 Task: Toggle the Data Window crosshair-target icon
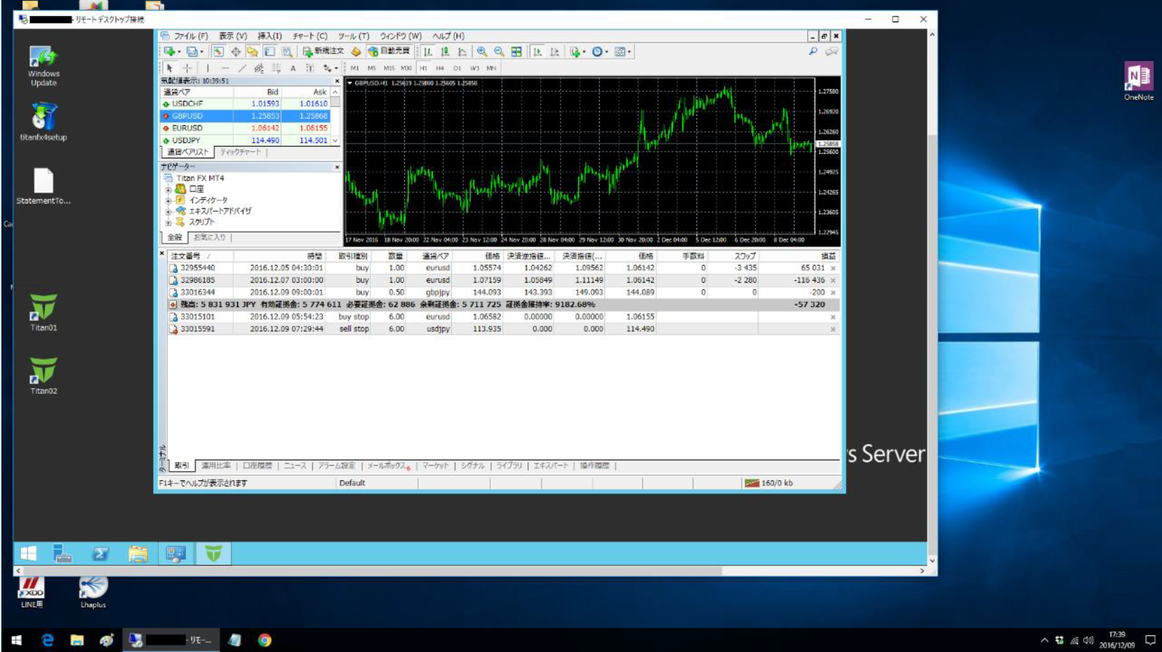click(235, 51)
